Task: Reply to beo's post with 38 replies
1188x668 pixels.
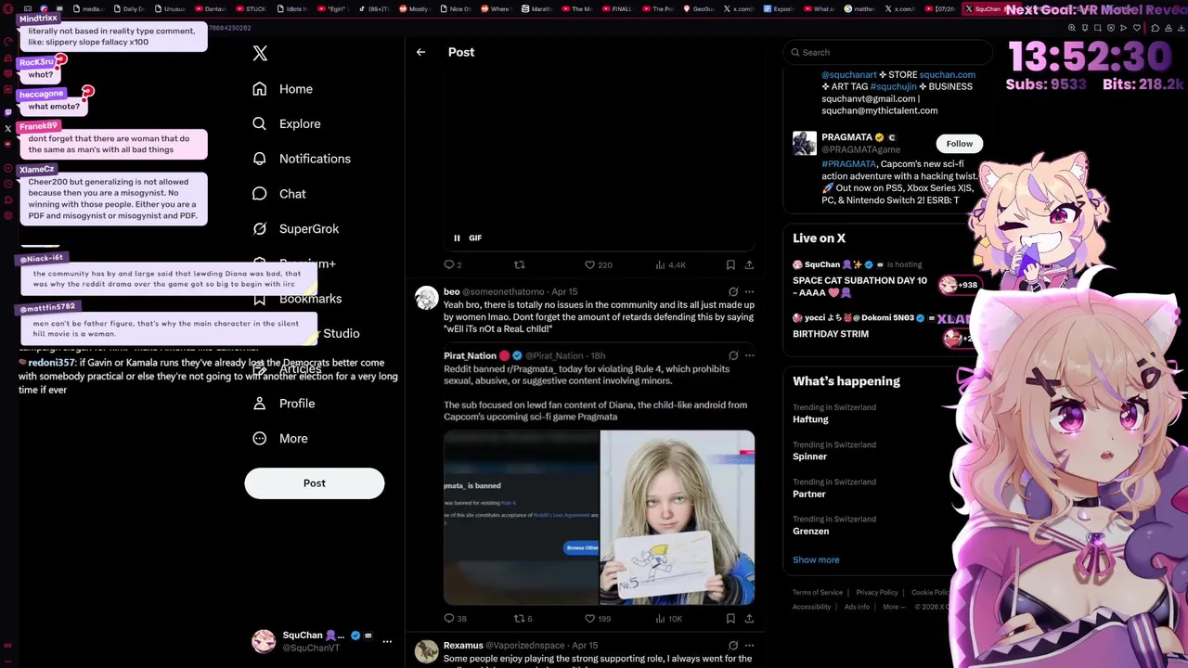Action: [x=455, y=619]
